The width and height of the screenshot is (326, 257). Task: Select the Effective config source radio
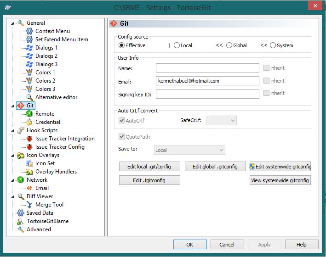point(121,45)
